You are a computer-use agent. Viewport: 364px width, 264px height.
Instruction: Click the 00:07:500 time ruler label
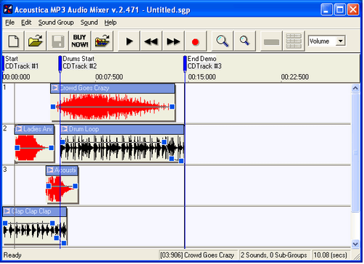(x=109, y=77)
